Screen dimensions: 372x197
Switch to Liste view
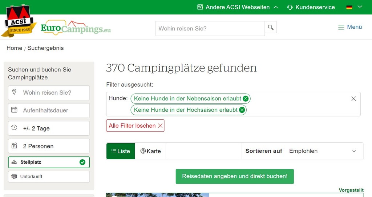click(x=121, y=151)
